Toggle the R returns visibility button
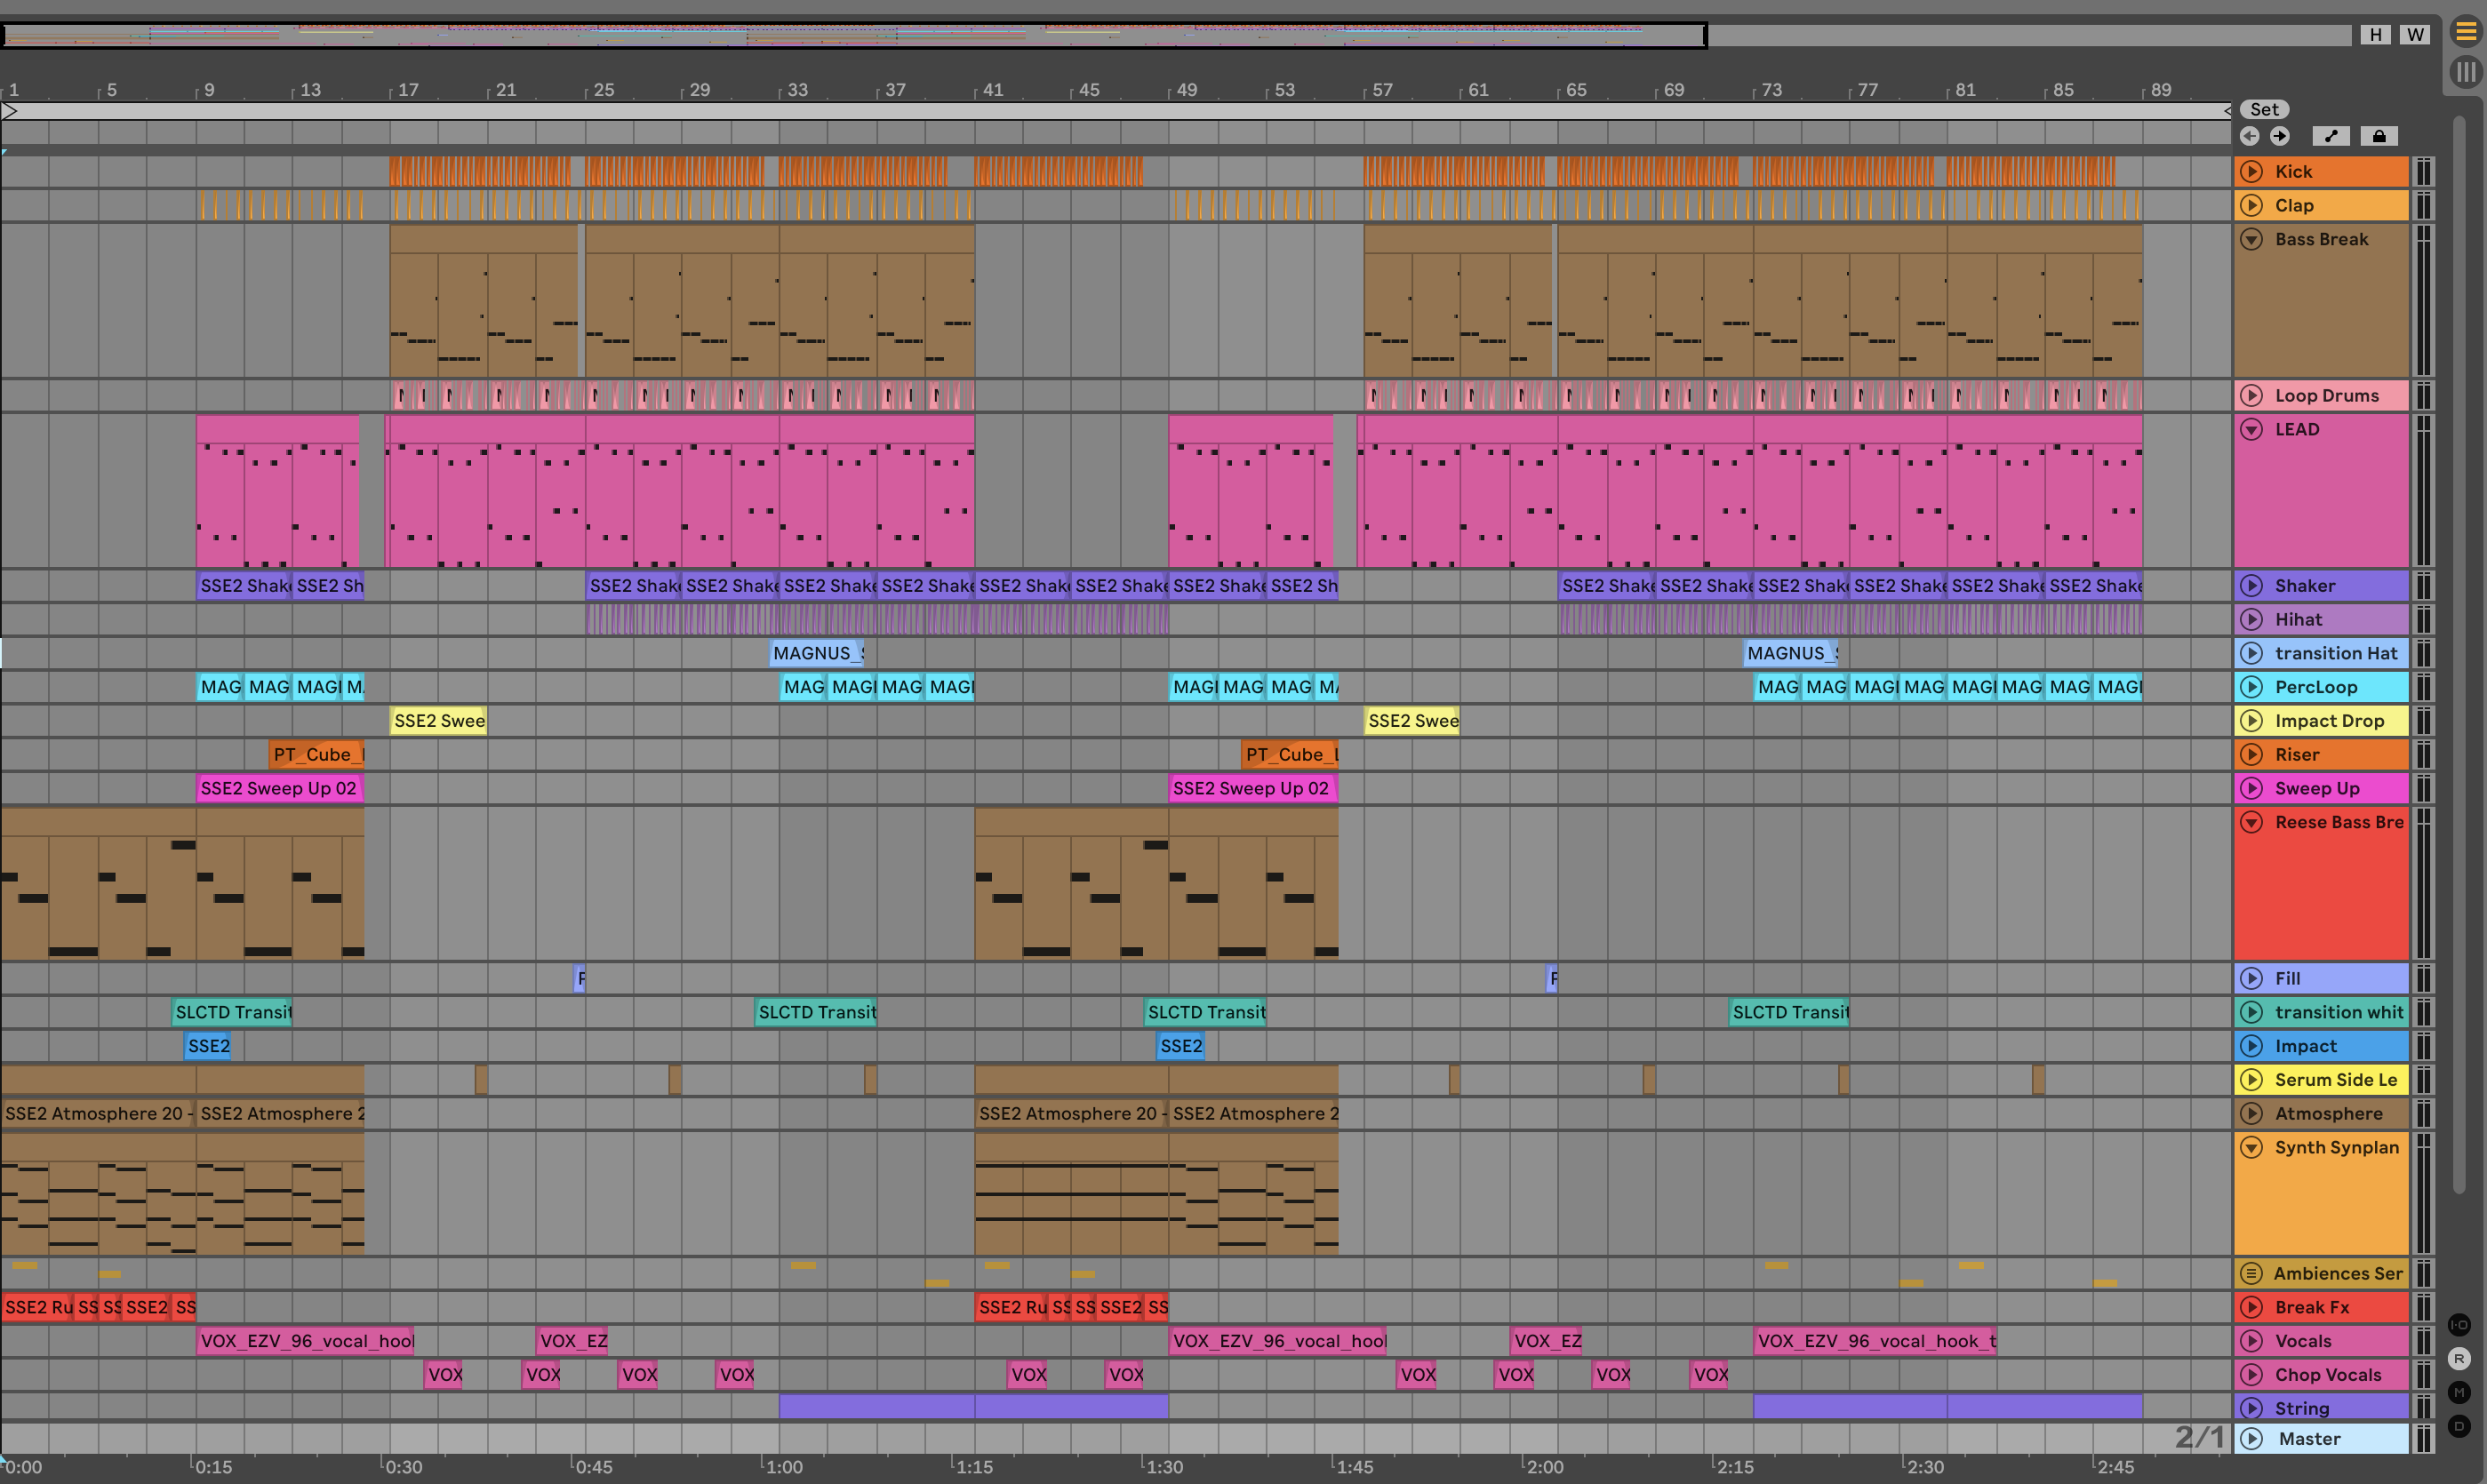Viewport: 2487px width, 1484px height. click(x=2459, y=1359)
